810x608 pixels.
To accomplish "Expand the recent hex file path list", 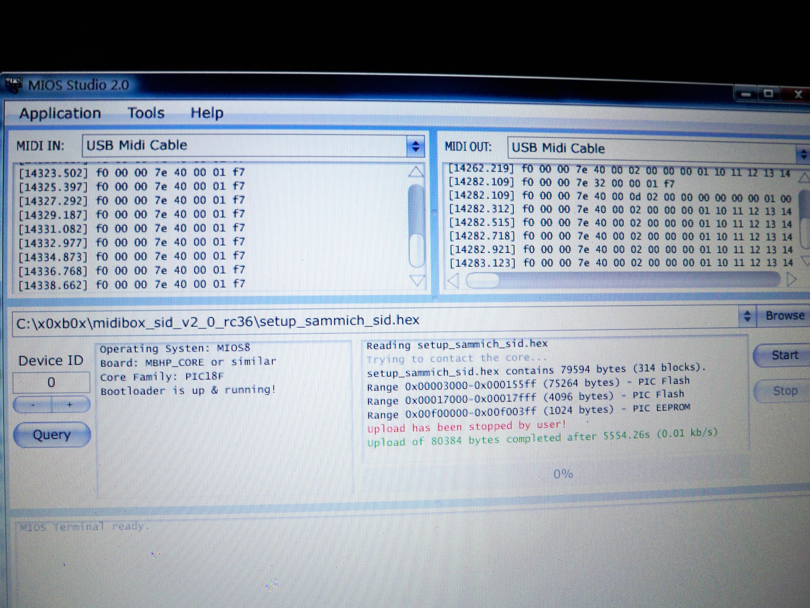I will (x=747, y=316).
